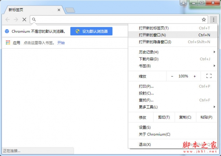The image size is (221, 156).
Task: Click the apps grid icon (应用)
Action: pos(8,43)
